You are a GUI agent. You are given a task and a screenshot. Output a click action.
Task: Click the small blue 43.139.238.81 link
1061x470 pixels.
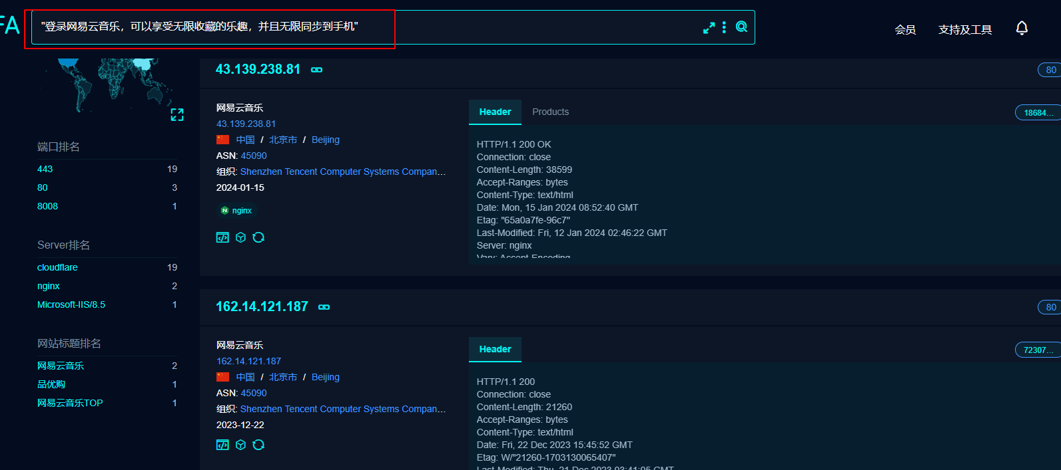click(246, 124)
